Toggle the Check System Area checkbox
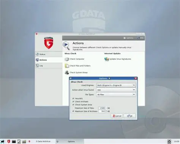The image size is (180, 144). [73, 105]
